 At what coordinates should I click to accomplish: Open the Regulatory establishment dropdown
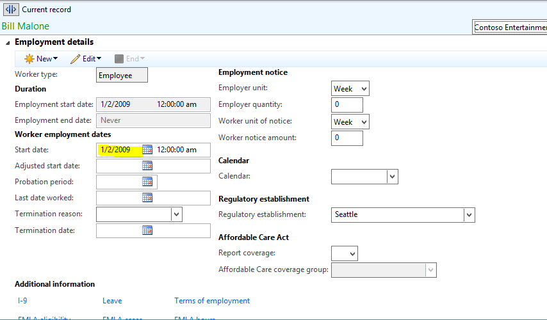point(469,214)
